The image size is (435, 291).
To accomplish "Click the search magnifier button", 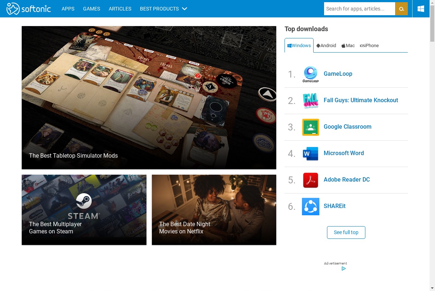I will pos(401,9).
